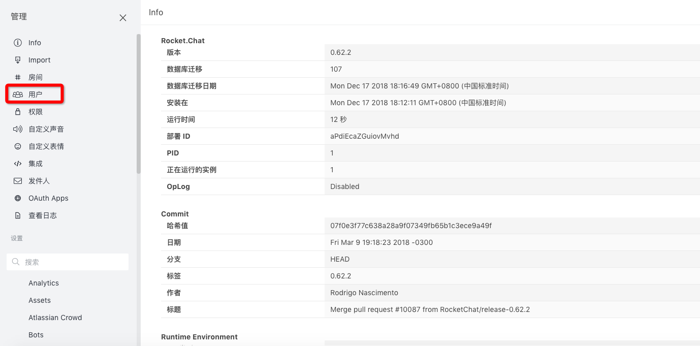
Task: Click the Info circle icon
Action: [x=18, y=43]
